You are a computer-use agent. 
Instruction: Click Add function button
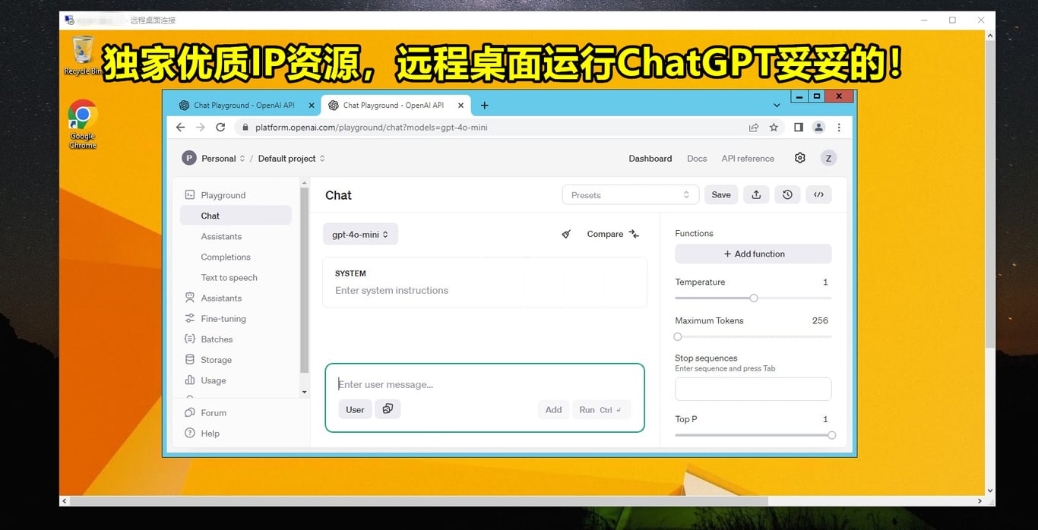coord(753,254)
